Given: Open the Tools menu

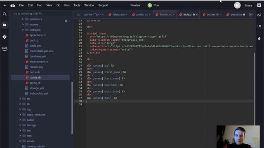Looking at the screenshot, I should (x=77, y=5).
